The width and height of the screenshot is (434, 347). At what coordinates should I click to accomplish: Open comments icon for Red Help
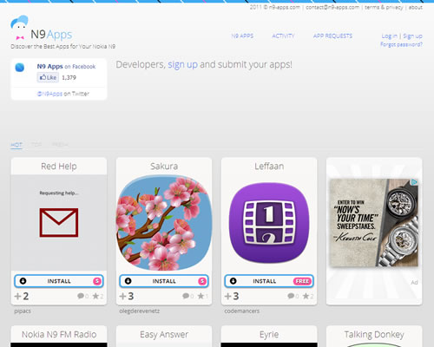(81, 296)
